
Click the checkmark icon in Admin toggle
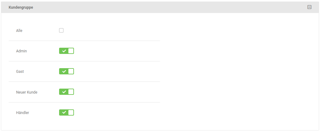(64, 51)
